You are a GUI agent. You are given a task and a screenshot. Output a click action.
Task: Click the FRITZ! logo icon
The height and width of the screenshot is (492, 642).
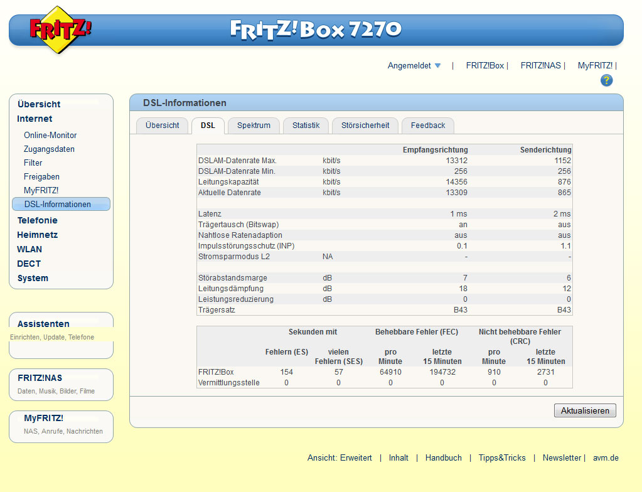click(60, 30)
